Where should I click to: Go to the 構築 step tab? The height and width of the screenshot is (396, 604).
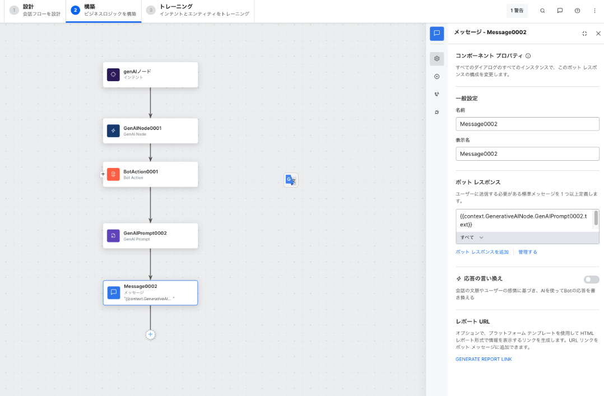[x=104, y=11]
